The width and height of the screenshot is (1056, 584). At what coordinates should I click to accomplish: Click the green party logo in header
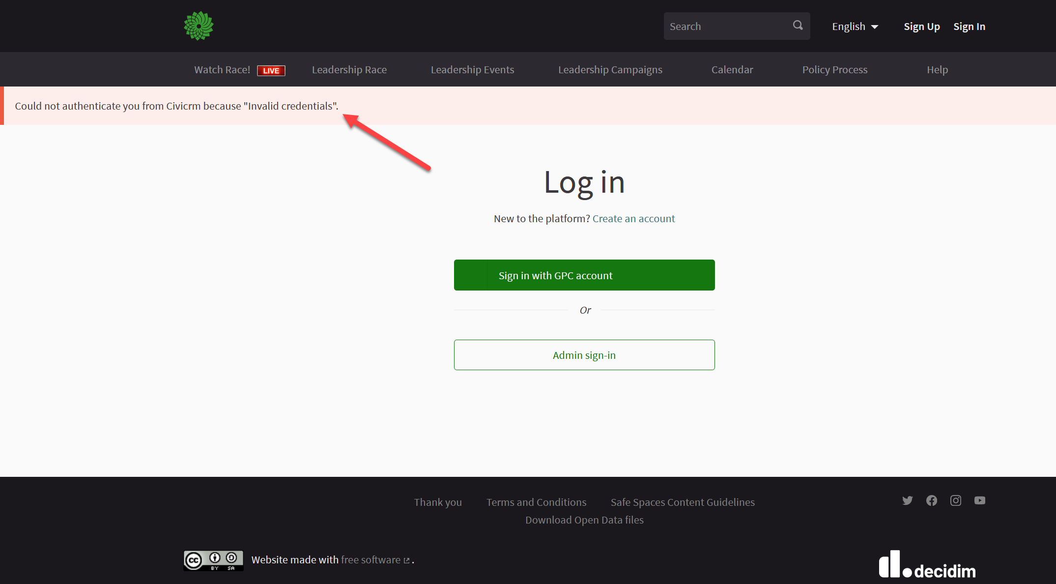point(199,26)
